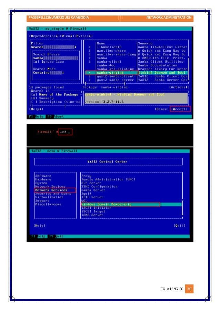Open the Squid module

pos(86,194)
